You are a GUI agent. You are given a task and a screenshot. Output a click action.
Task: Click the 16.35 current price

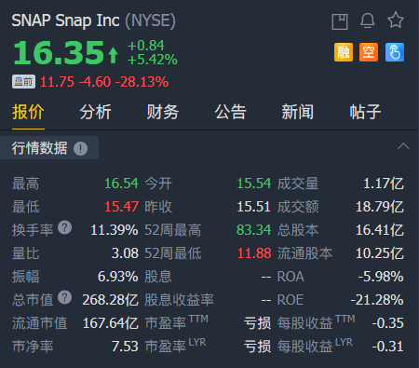click(59, 53)
